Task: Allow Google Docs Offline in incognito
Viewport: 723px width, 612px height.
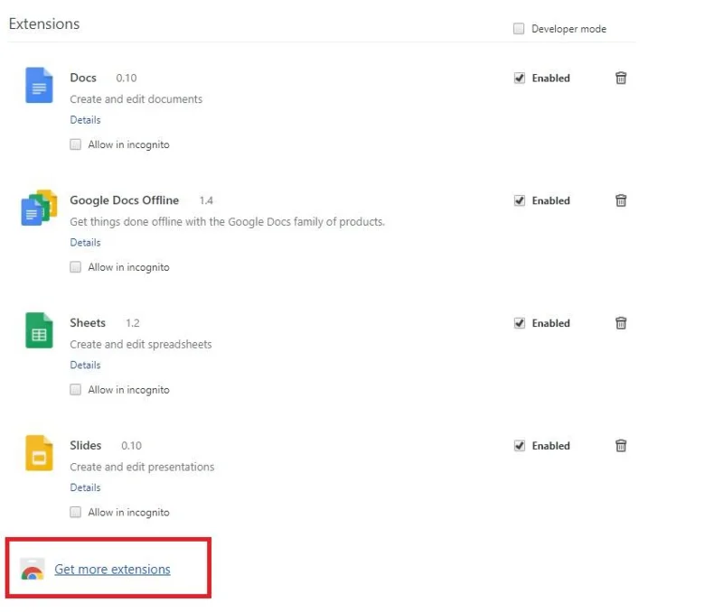Action: [76, 267]
